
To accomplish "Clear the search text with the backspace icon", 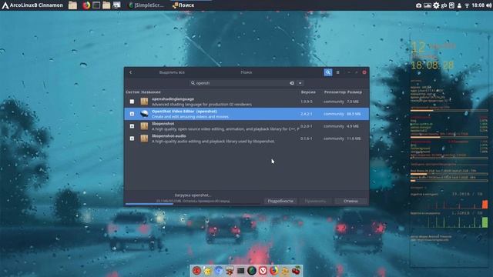I will (x=292, y=83).
